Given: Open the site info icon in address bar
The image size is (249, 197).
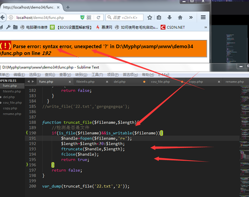Looking at the screenshot, I should (x=11, y=17).
